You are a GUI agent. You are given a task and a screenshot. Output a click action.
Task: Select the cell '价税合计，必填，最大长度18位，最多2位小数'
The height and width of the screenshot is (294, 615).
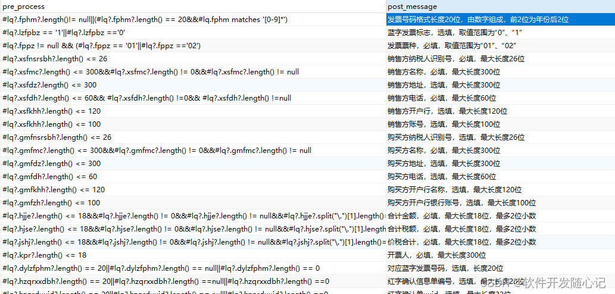click(x=501, y=242)
